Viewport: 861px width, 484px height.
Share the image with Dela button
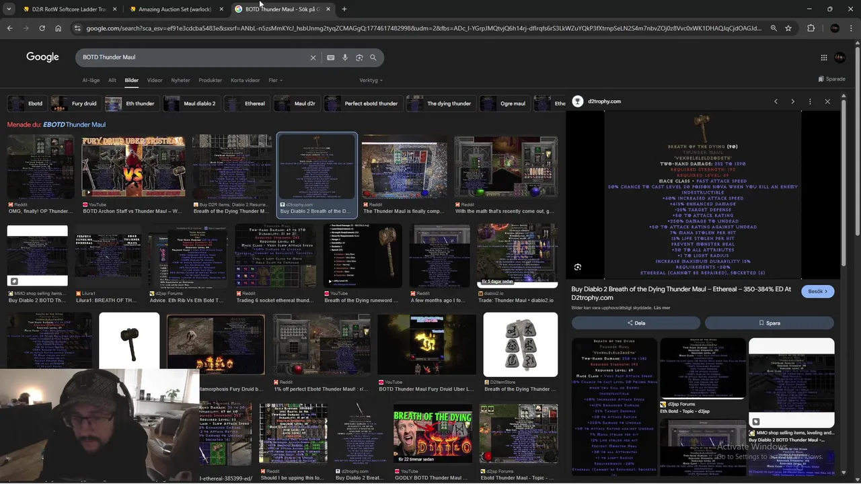[x=636, y=323]
